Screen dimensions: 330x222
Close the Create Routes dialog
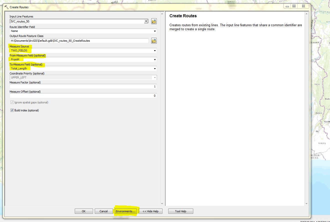[x=303, y=6]
